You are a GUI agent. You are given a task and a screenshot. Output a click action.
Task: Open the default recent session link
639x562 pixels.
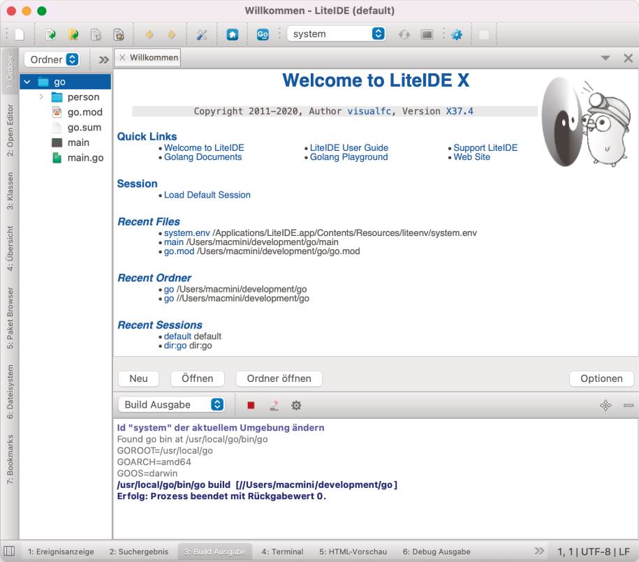pos(177,337)
